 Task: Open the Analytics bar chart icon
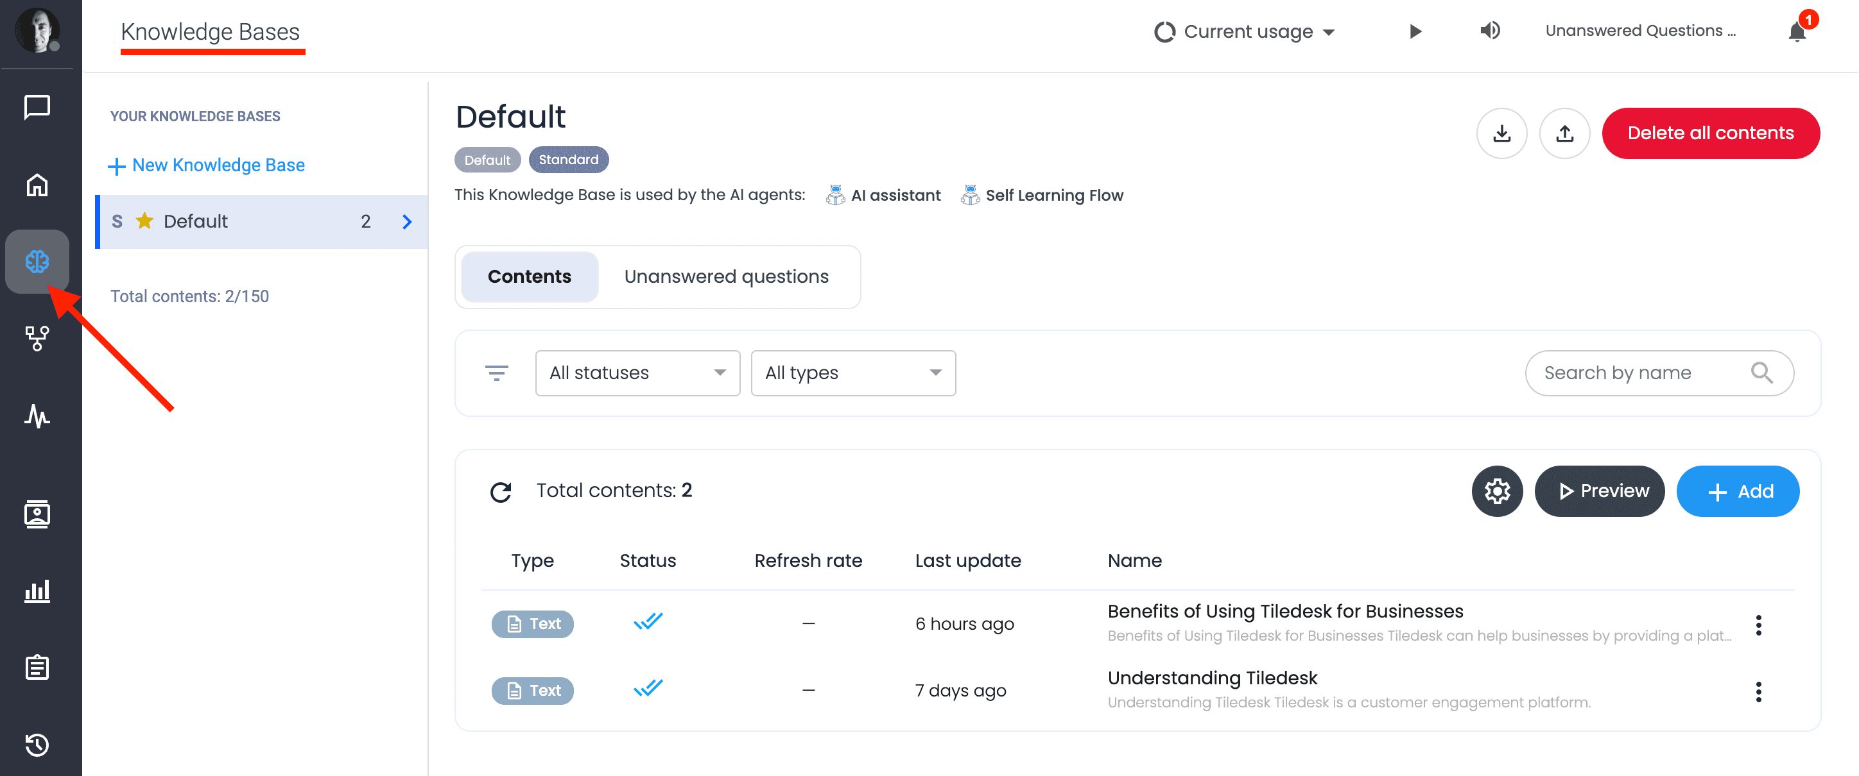pos(37,591)
